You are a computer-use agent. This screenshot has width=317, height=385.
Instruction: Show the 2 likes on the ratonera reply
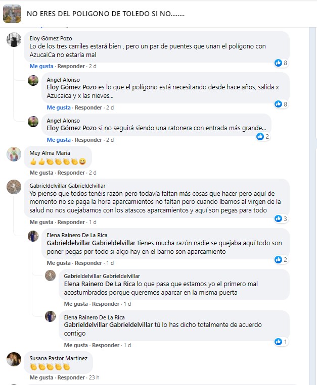click(263, 137)
